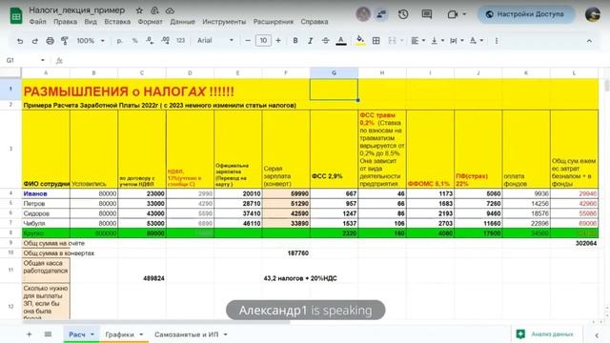Click the move-to-folder icon beside the title
The height and width of the screenshot is (343, 610).
tap(154, 10)
